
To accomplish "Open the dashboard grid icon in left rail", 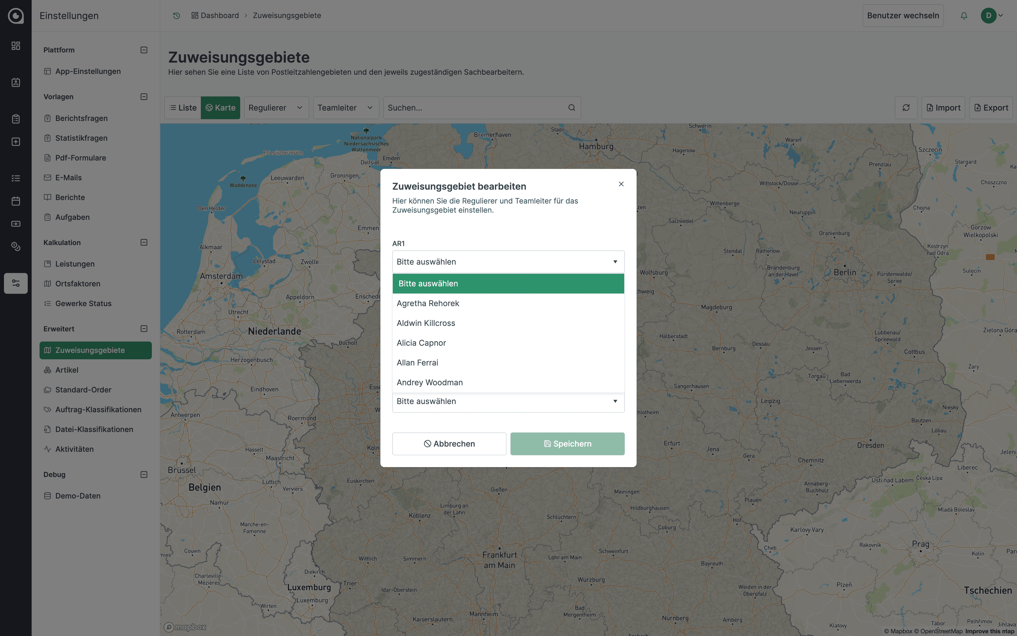I will pyautogui.click(x=16, y=46).
